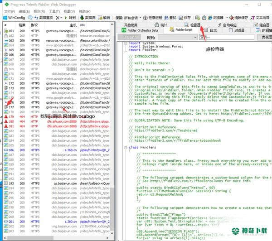Select session 172 gateway.vocabgo row
Screen dimensions: 272x241
click(x=57, y=83)
